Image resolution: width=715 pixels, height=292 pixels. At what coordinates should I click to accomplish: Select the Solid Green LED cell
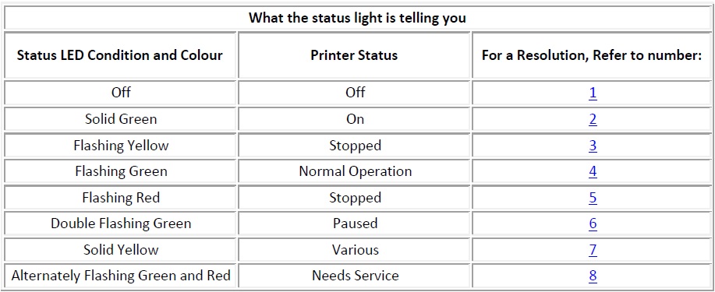[121, 119]
